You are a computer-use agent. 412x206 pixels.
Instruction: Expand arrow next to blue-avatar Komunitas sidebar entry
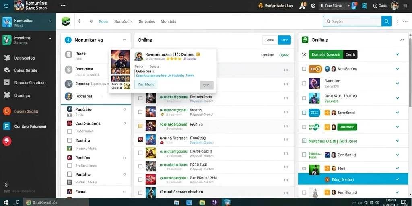(x=50, y=21)
